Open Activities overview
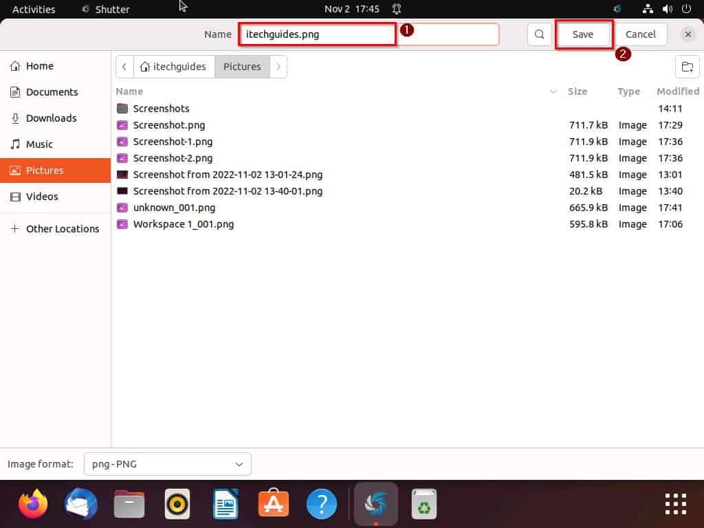Image resolution: width=704 pixels, height=528 pixels. click(34, 9)
